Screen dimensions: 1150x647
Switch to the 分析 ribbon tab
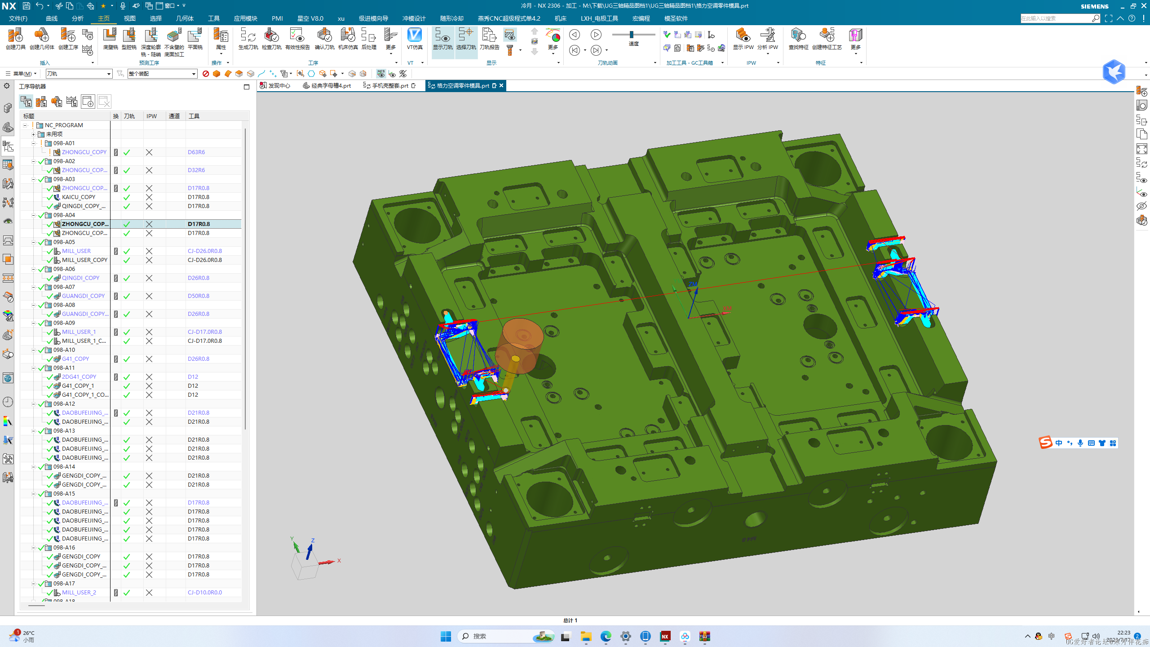click(x=78, y=18)
